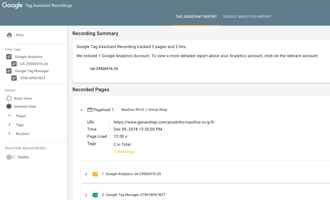Click the 'Dec 09, 2018 12:35:00 PM' time value
This screenshot has height=200, width=330.
[x=138, y=129]
